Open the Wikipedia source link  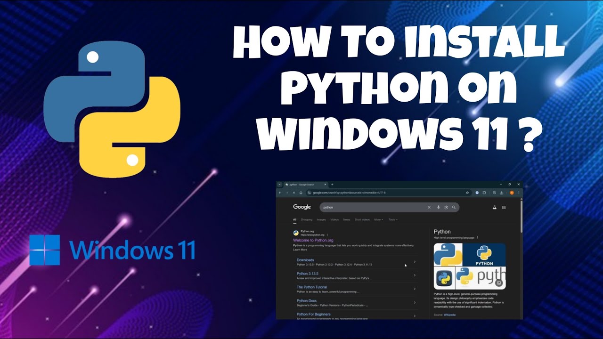tap(449, 315)
